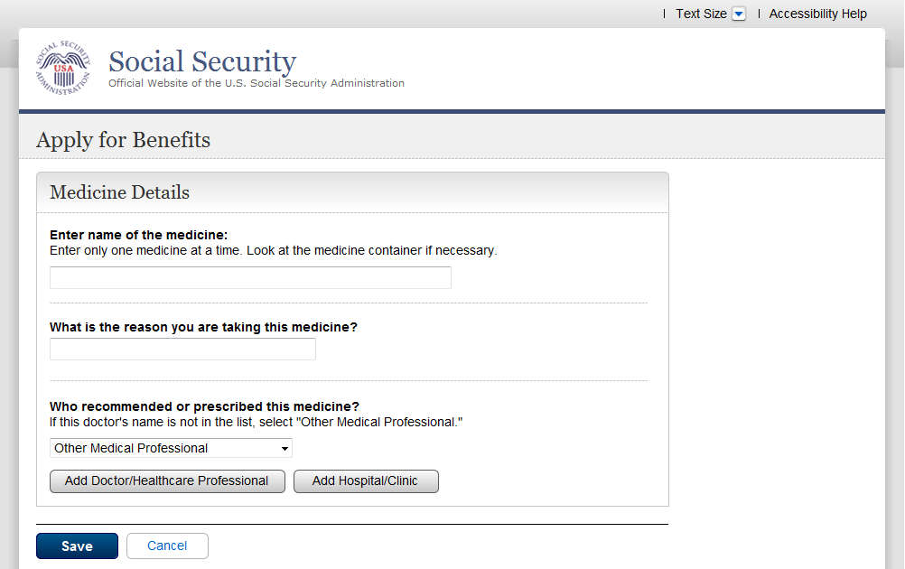Click the reason for taking medicine field
The width and height of the screenshot is (905, 569).
coord(182,350)
